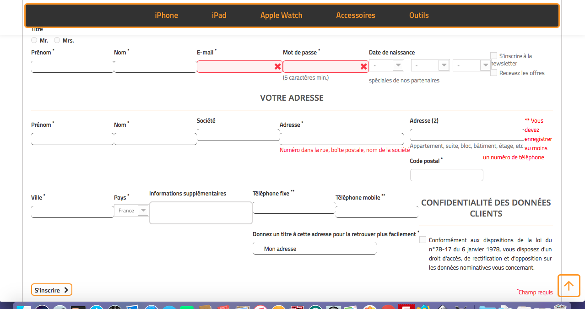Focus the Ville input field

pos(72,211)
